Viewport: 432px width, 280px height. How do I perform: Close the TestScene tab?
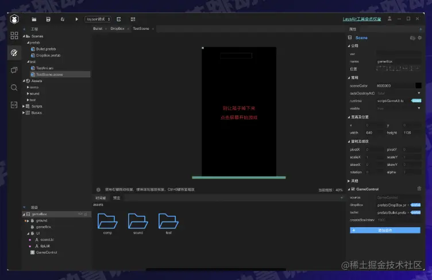coord(153,29)
